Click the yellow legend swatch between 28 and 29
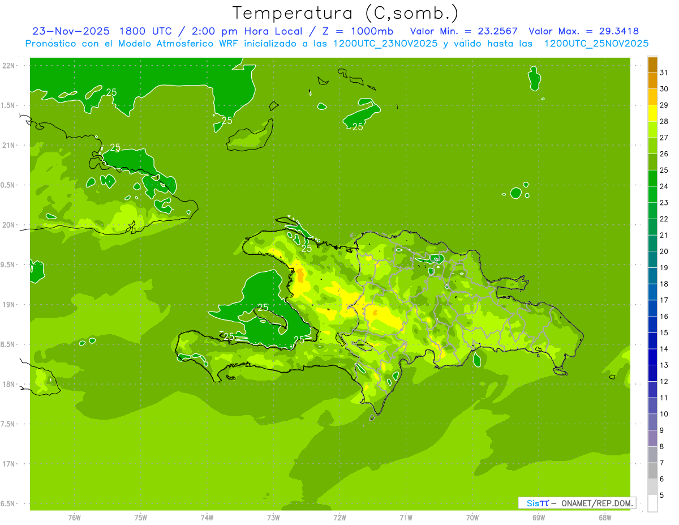The height and width of the screenshot is (525, 679). click(x=652, y=113)
